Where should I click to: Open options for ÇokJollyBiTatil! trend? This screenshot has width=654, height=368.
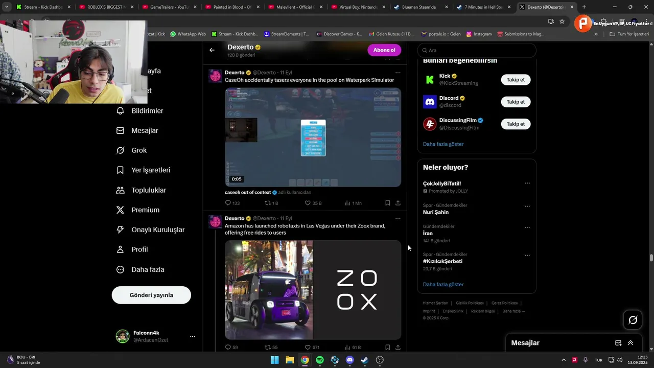tap(527, 183)
